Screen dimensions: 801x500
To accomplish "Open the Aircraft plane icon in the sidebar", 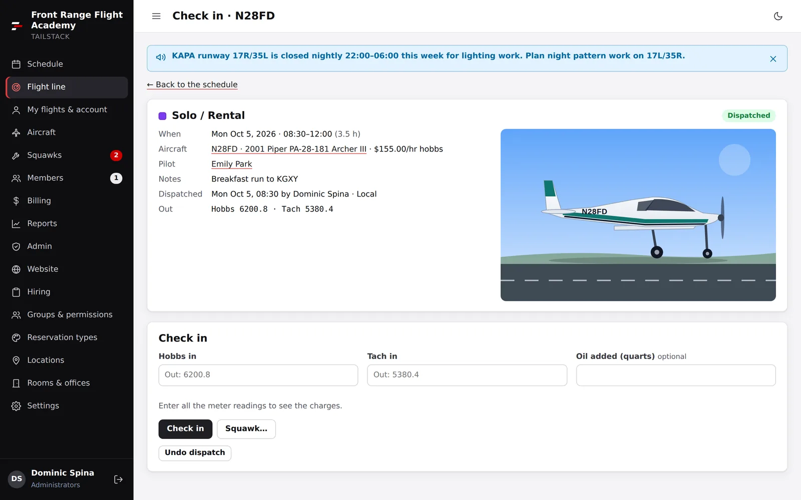I will click(16, 132).
